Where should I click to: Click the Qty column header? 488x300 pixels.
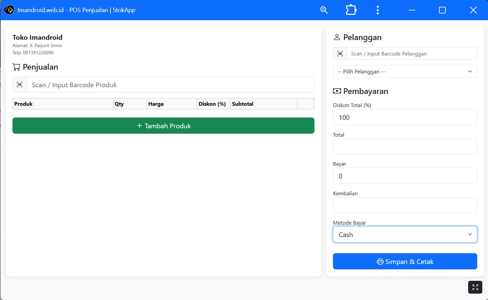(x=130, y=104)
